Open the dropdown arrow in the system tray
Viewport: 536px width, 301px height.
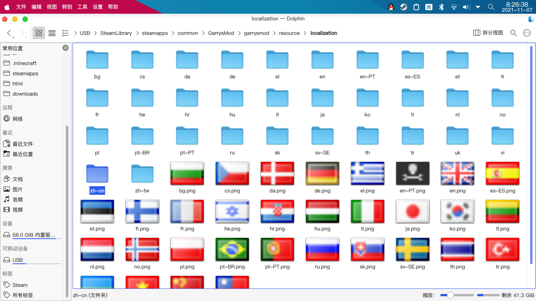coord(478,7)
